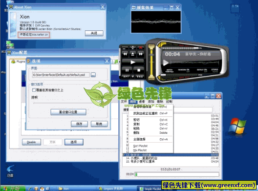Open the 控制 menu in playlist window

(x=169, y=102)
